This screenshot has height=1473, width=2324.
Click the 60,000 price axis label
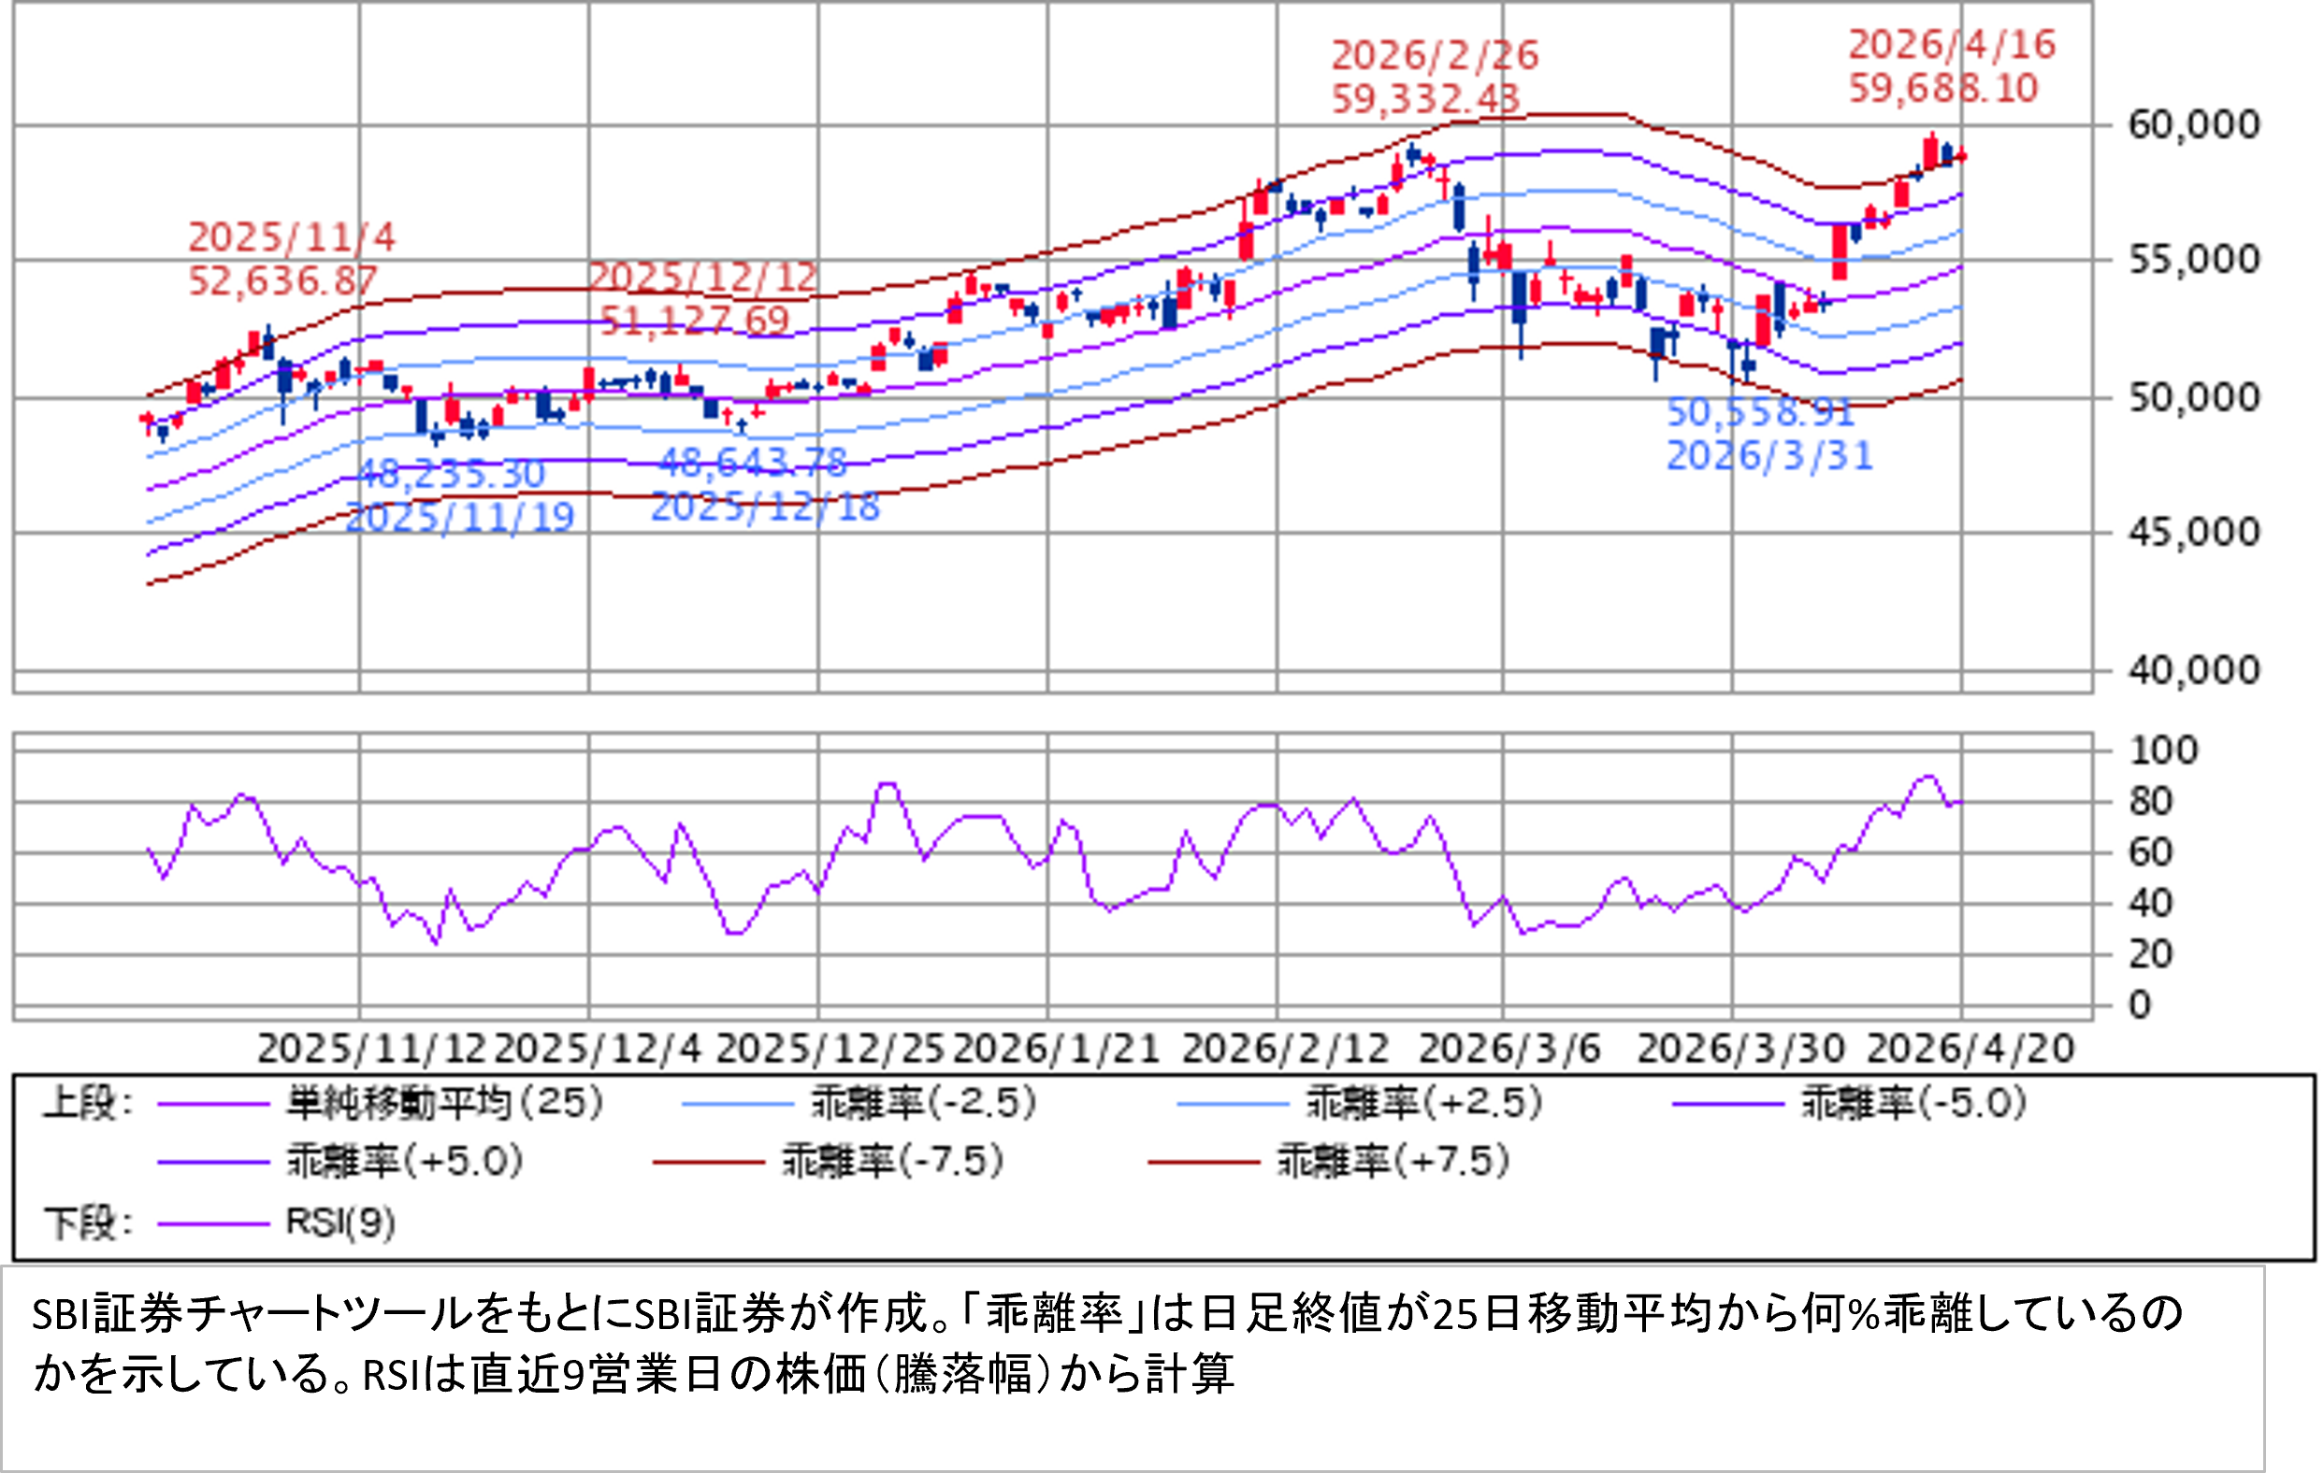point(2194,124)
